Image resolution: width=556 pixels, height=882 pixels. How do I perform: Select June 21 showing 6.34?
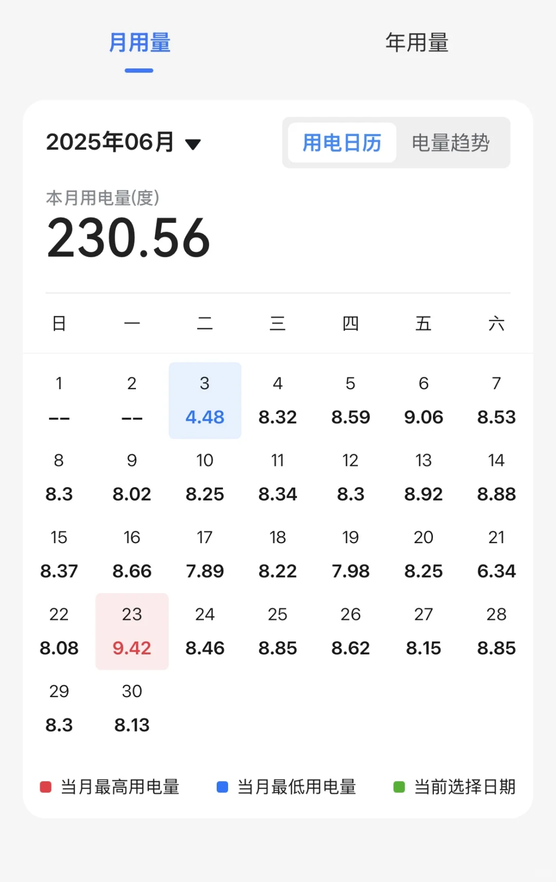[496, 555]
